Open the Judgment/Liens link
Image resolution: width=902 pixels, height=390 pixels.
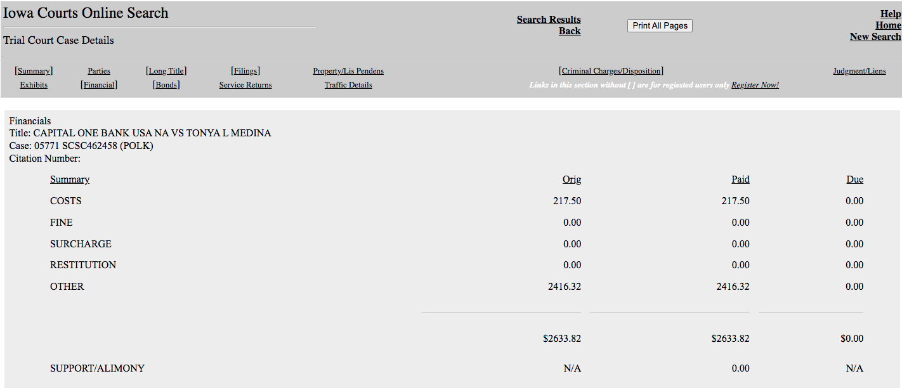(860, 71)
